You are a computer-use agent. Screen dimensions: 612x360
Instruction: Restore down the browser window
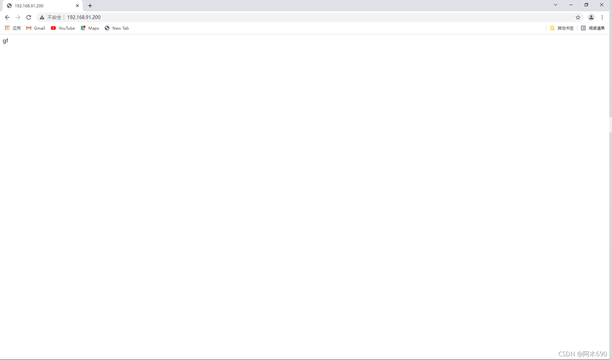point(586,5)
